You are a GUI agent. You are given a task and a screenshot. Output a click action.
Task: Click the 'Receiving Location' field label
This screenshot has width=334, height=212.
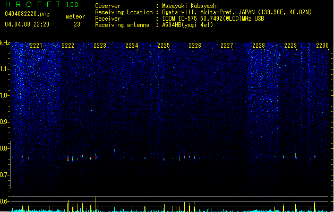pos(124,12)
